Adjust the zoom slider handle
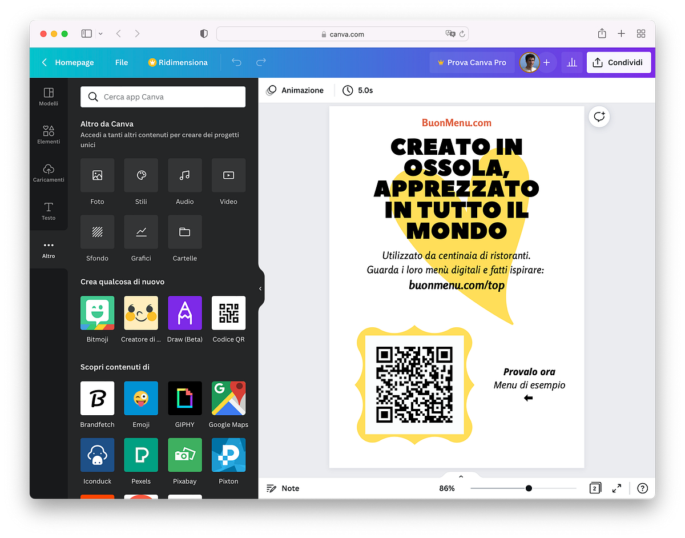 (529, 488)
